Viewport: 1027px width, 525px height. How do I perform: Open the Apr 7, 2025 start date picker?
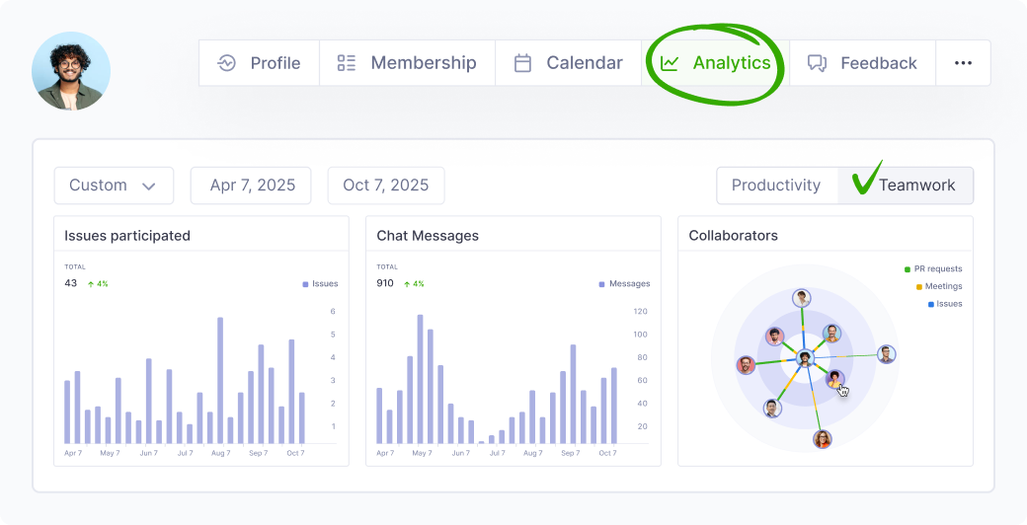252,186
